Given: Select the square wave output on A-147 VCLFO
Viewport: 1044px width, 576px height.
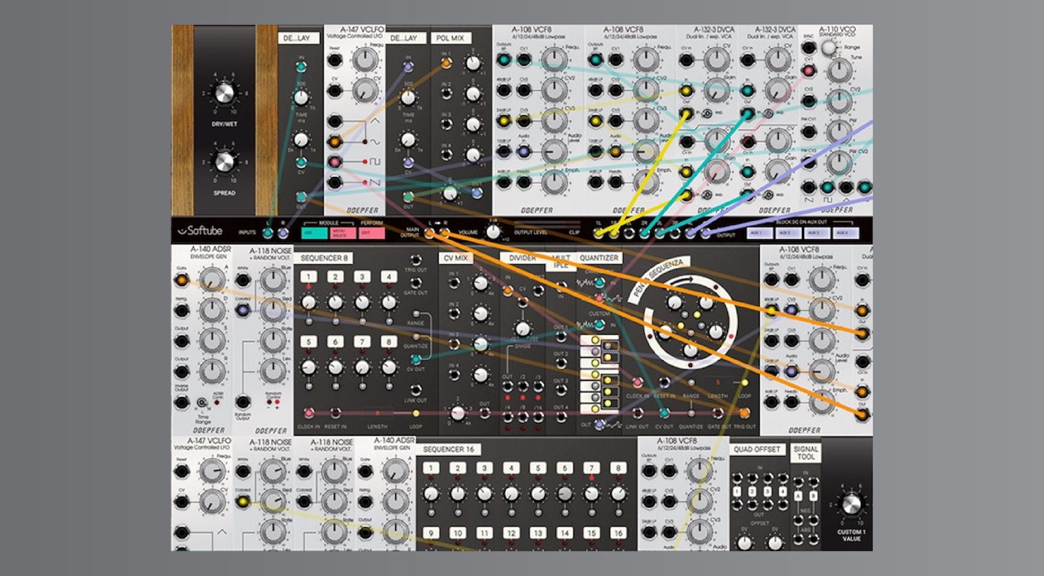Looking at the screenshot, I should click(x=334, y=163).
